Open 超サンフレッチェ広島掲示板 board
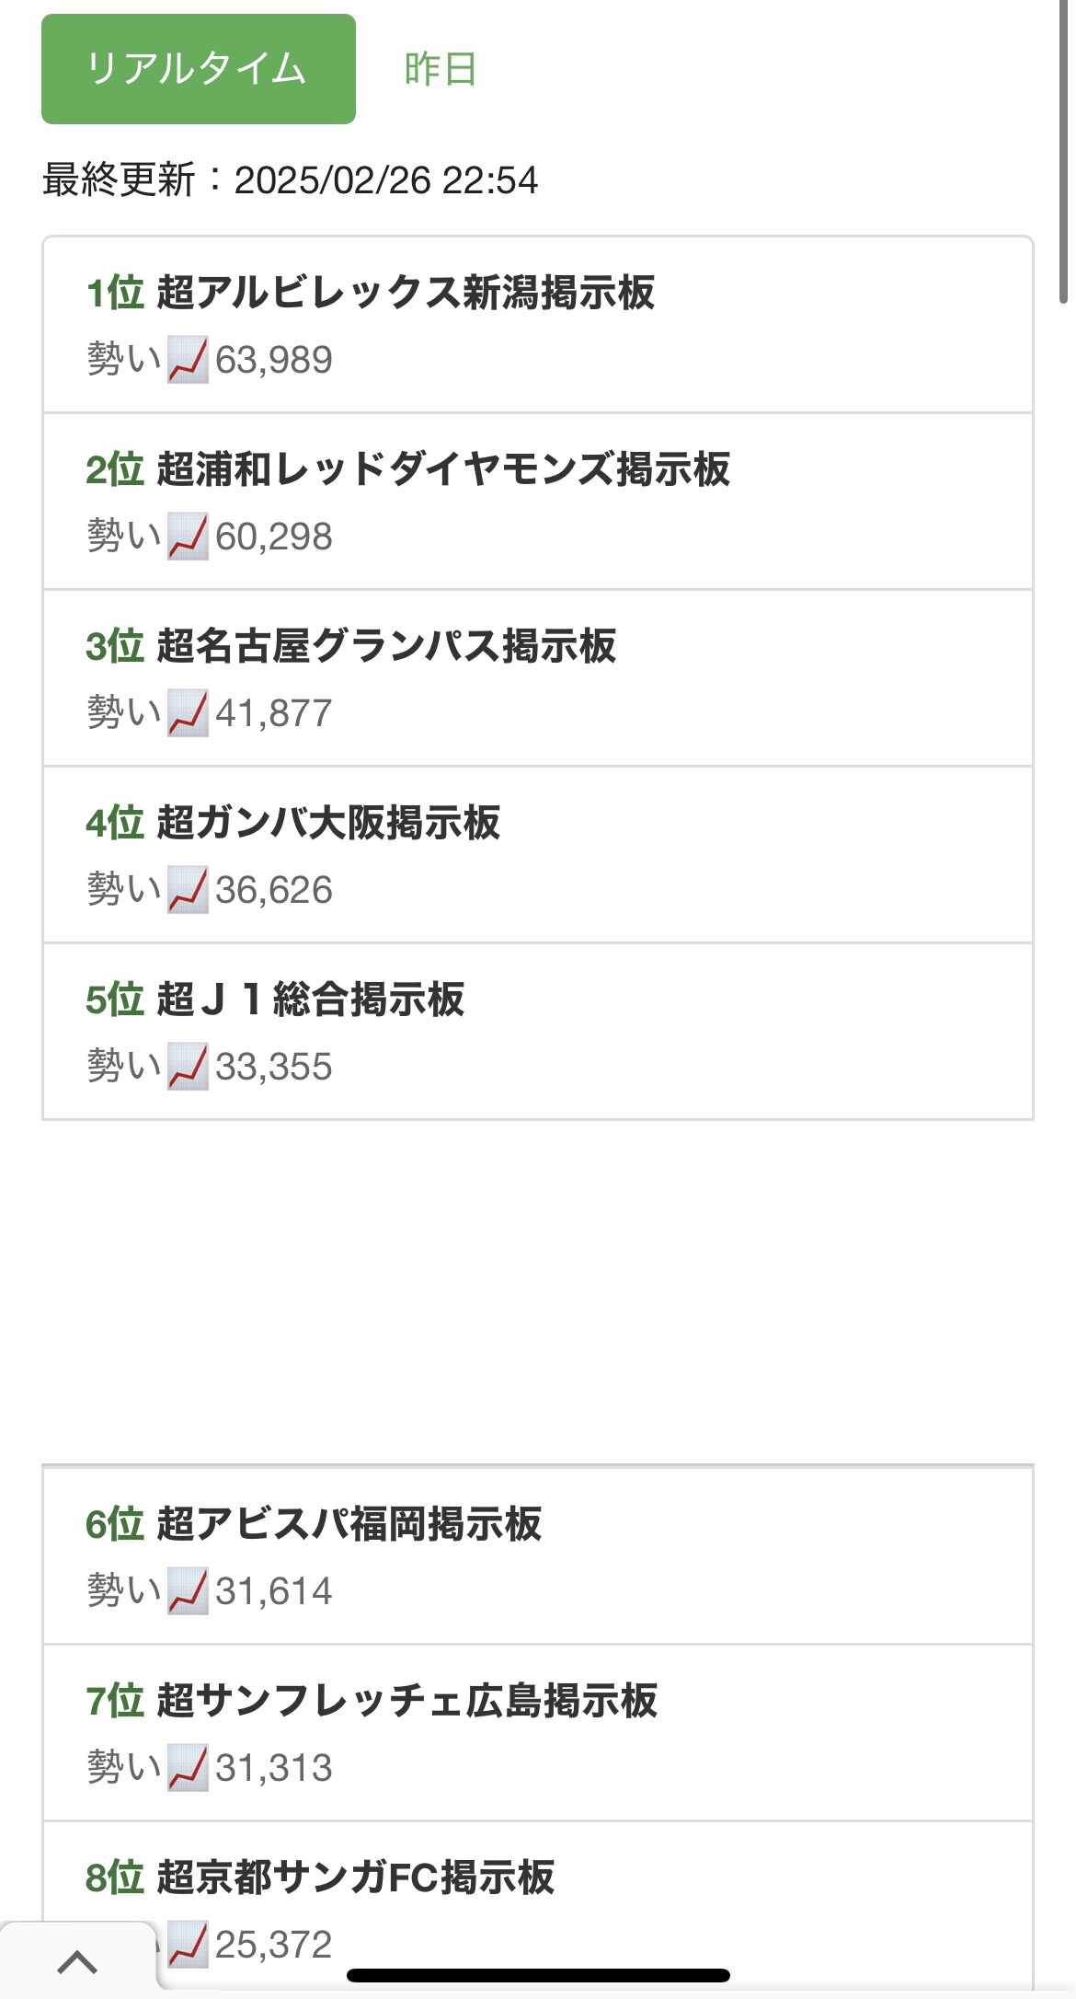 pos(406,1701)
